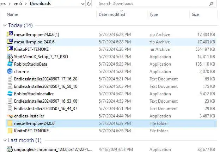This screenshot has width=220, height=152.
Task: Select file name EndlessInstaller20240507_16_44_37
Action: 46,109
